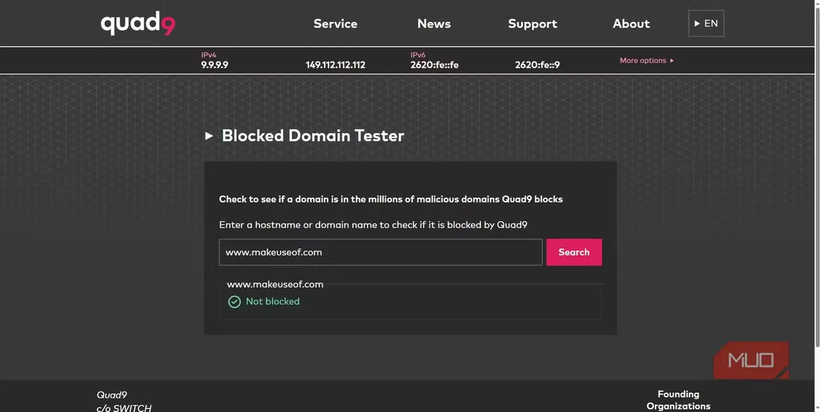Click the Not blocked check icon
Image resolution: width=821 pixels, height=412 pixels.
coord(234,302)
